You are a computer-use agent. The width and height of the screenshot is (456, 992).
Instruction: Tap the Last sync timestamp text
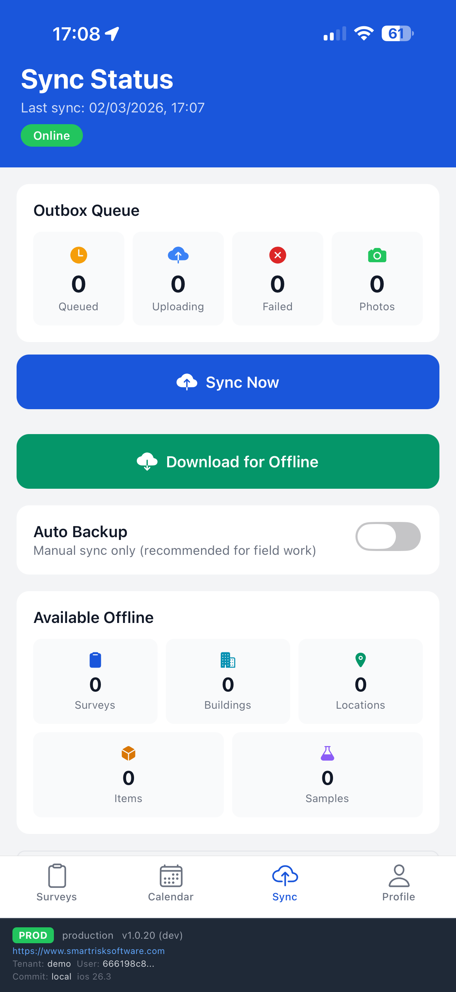pyautogui.click(x=113, y=108)
